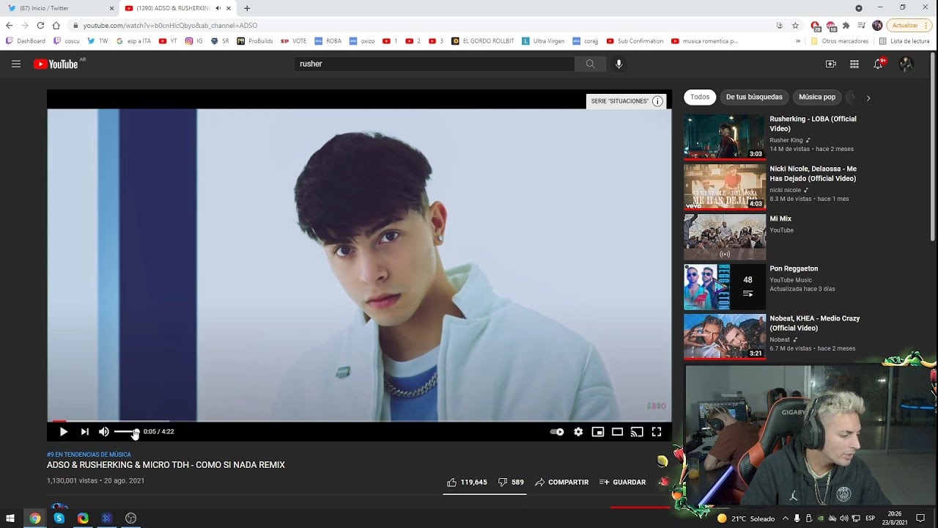This screenshot has height=528, width=938.
Task: Toggle the autoplay switch in the player
Action: pos(557,432)
